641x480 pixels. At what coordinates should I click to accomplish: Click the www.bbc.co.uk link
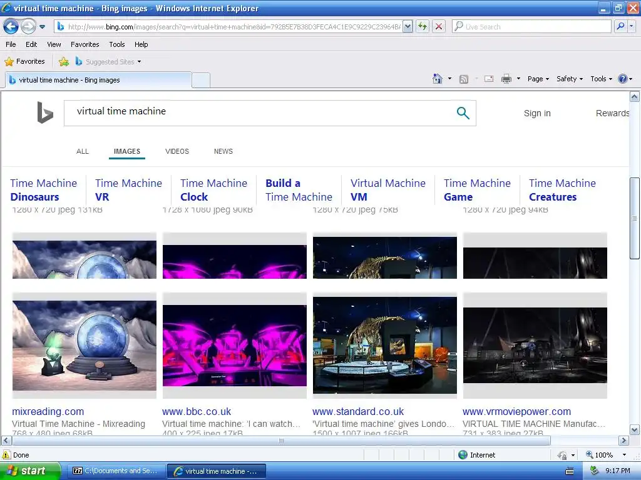click(x=197, y=411)
